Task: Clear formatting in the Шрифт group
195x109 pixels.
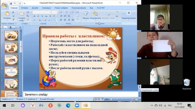Action: coord(54,20)
